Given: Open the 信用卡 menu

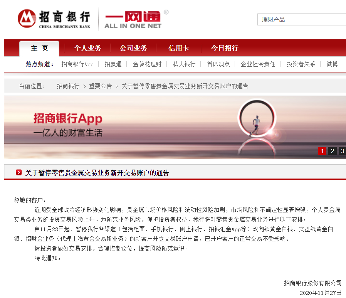Looking at the screenshot, I should pos(179,48).
